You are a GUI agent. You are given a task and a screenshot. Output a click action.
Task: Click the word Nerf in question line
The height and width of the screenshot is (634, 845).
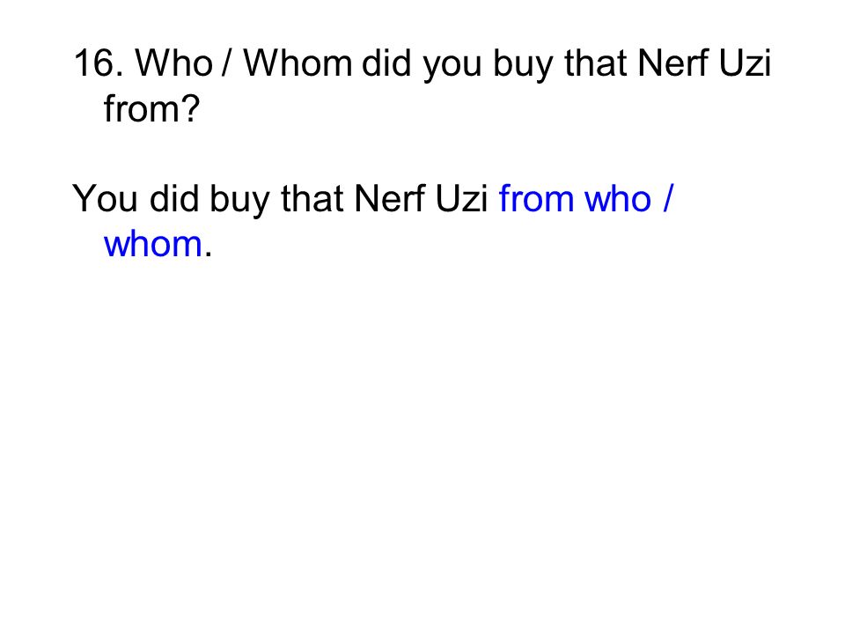point(672,63)
